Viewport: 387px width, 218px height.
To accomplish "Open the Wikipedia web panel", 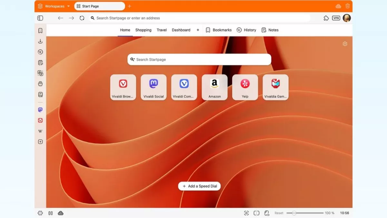I will [x=40, y=131].
